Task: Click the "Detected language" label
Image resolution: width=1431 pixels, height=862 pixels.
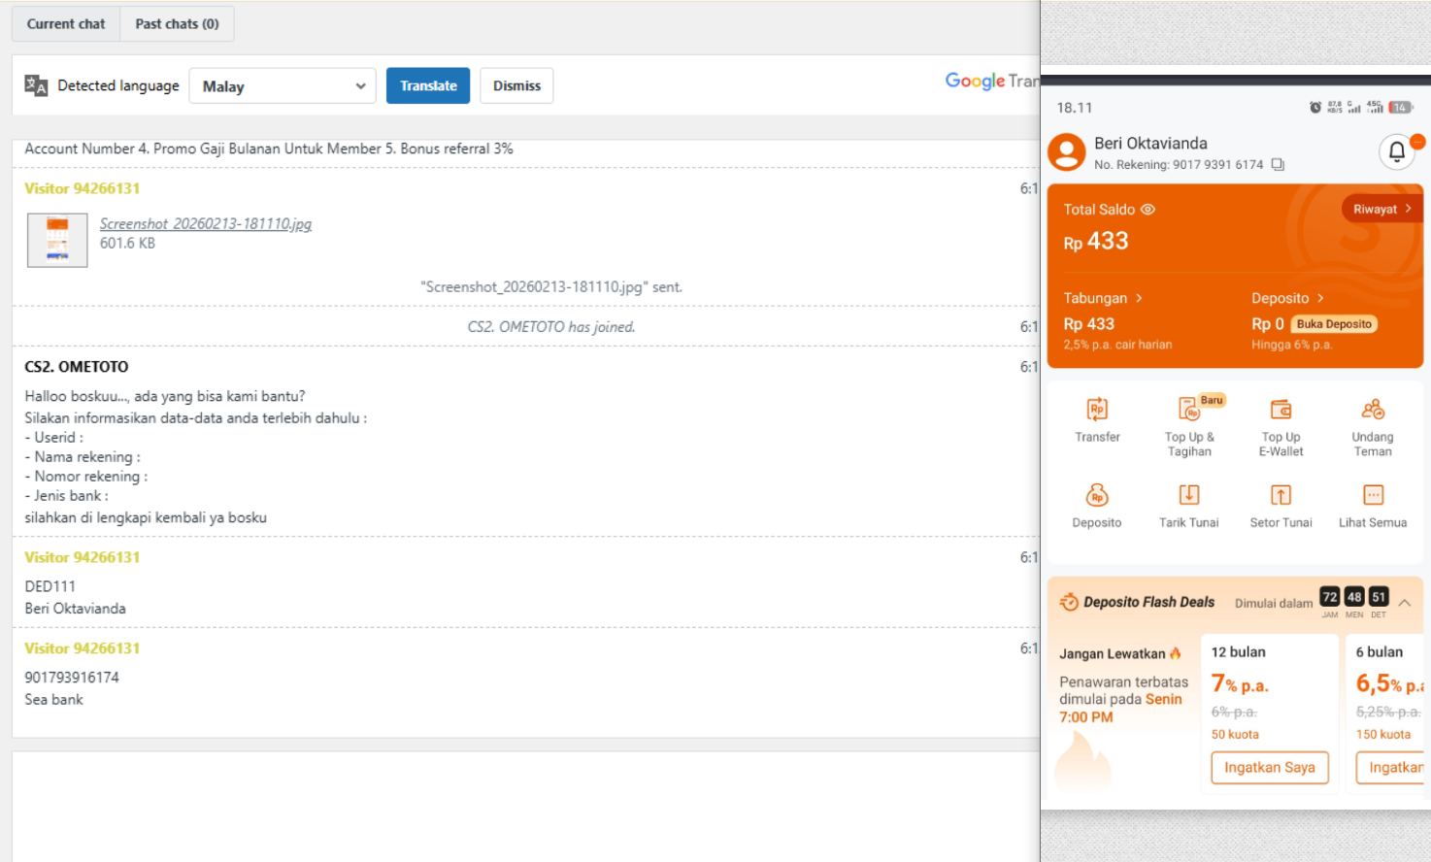Action: pyautogui.click(x=118, y=85)
